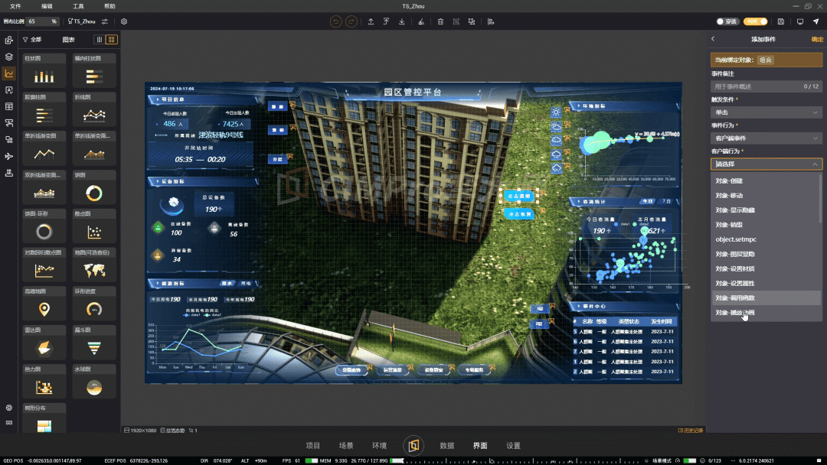Click the 事件备注 description input field
This screenshot has width=827, height=465.
click(x=767, y=86)
